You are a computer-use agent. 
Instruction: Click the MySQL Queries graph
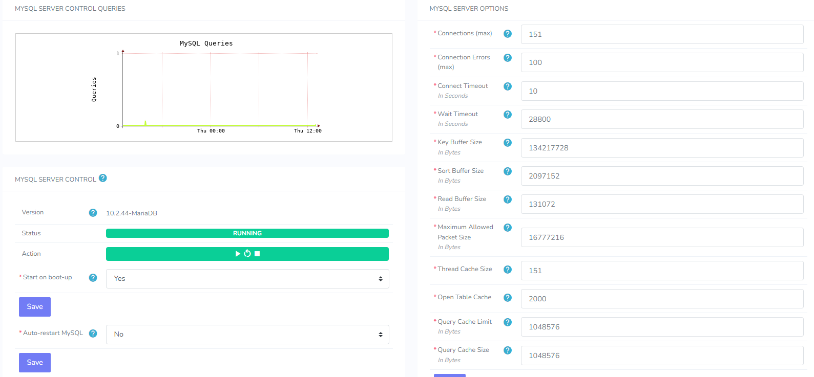tap(204, 87)
